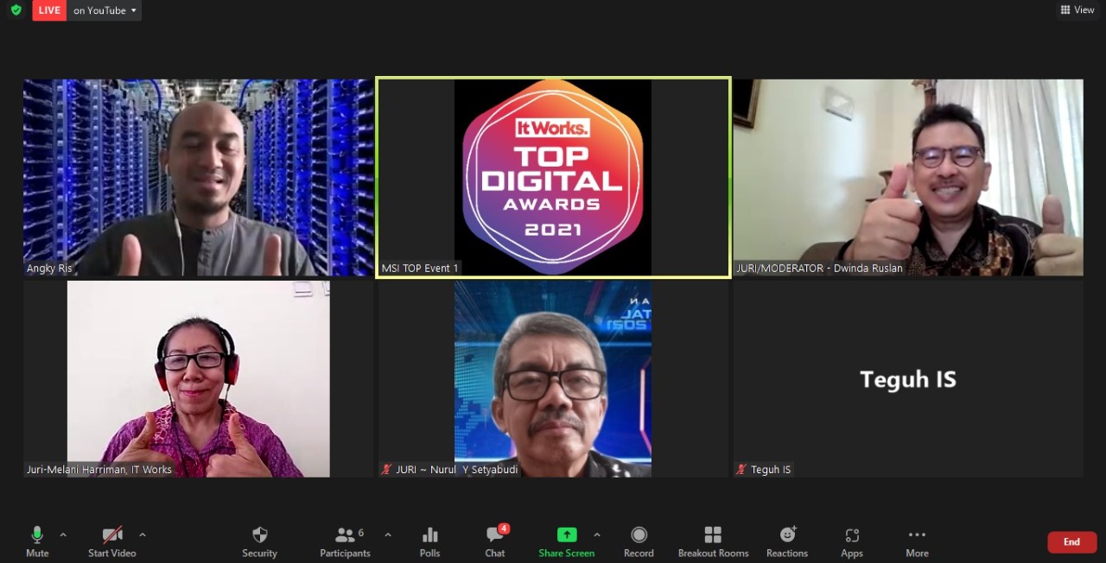Click the red End button
Image resolution: width=1106 pixels, height=563 pixels.
click(x=1071, y=542)
